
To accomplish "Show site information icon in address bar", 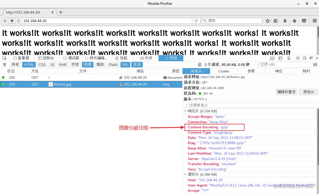I will 19,21.
